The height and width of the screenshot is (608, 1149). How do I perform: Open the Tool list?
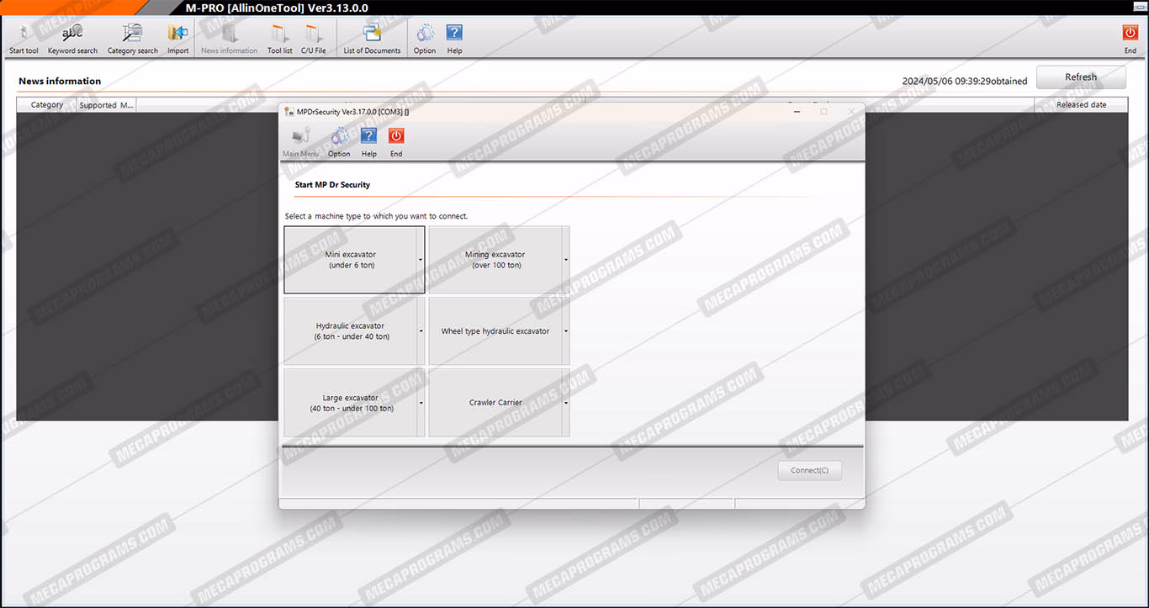tap(279, 39)
